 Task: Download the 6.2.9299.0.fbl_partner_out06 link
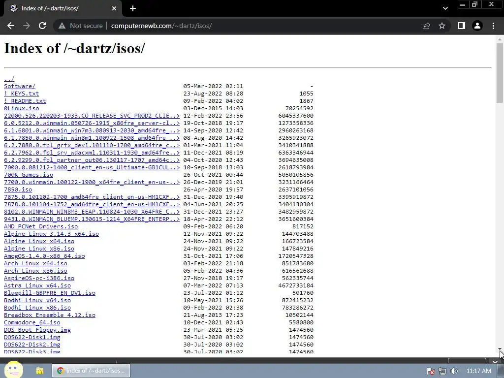click(92, 160)
